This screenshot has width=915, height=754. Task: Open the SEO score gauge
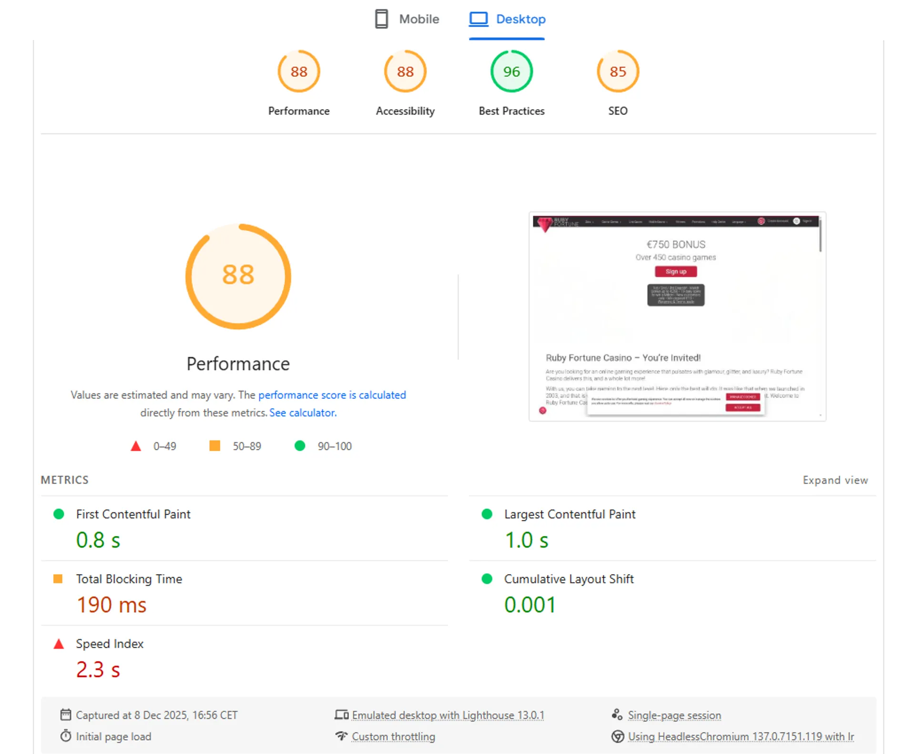coord(617,72)
